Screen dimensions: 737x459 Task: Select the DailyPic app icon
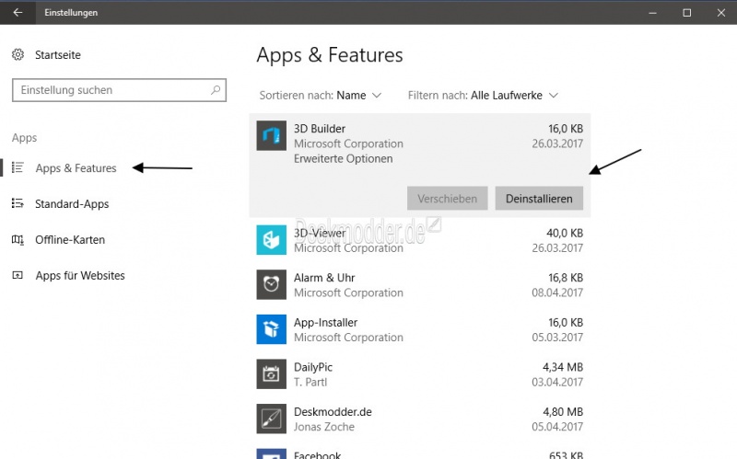coord(271,374)
